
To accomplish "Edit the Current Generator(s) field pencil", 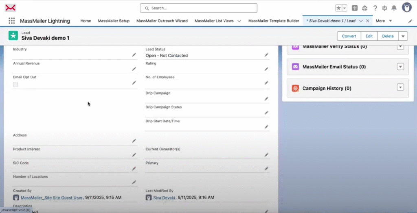I will (266, 154).
